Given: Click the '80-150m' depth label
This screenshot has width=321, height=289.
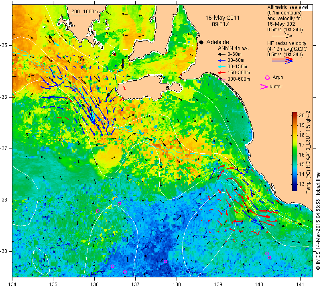Looking at the screenshot, I should tap(237, 67).
